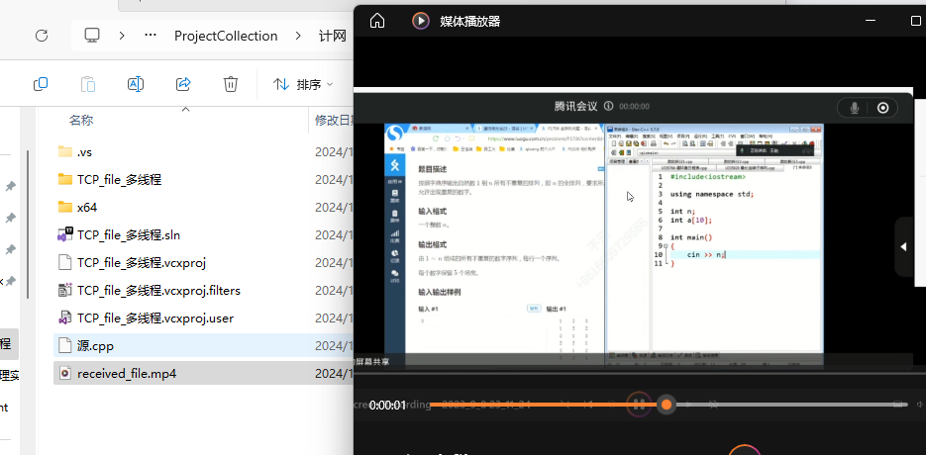The width and height of the screenshot is (926, 455).
Task: Click the orange seek slider thumb
Action: 667,405
